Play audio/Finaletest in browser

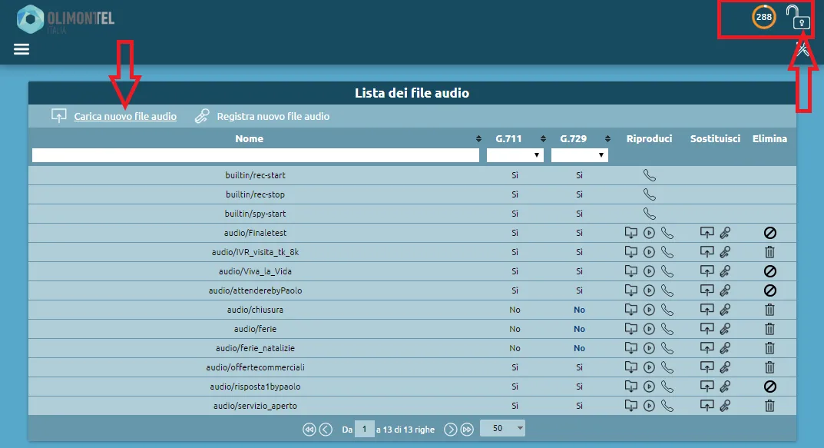tap(649, 233)
